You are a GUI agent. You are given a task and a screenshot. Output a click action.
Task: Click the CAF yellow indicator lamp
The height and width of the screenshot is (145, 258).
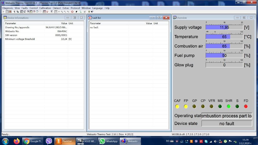[x=177, y=107]
